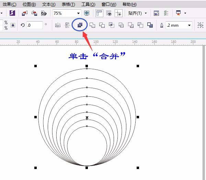
Task: Expand the 贴齐(T) snap-to dropdown
Action: tap(146, 13)
